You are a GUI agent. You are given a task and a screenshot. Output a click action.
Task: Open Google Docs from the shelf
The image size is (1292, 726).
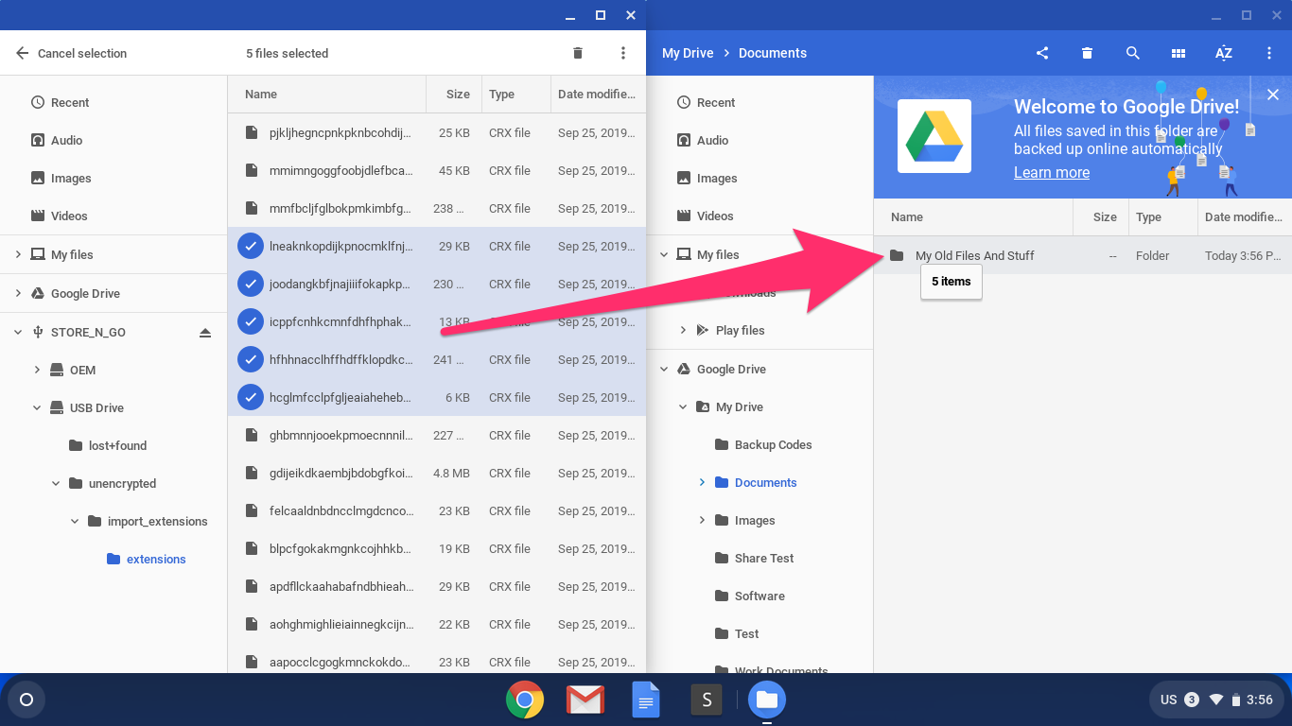[x=646, y=700]
